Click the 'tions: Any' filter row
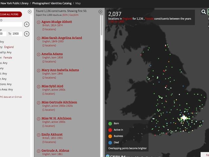The width and height of the screenshot is (209, 157). [x=6, y=84]
